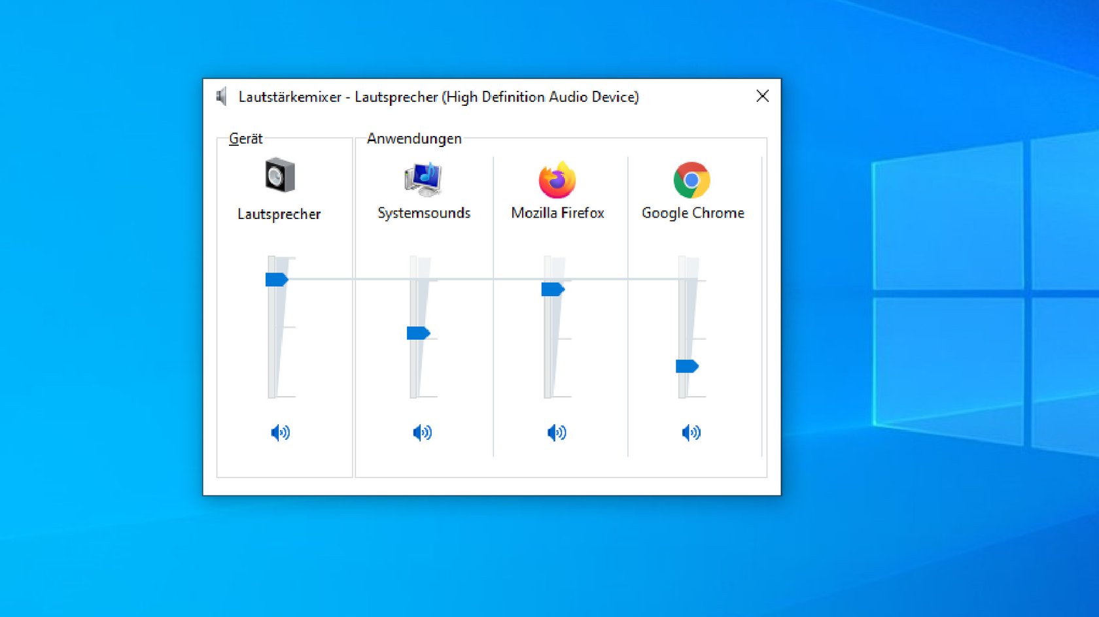This screenshot has width=1099, height=617.
Task: Click the Lautsprecher volume slider handle
Action: [276, 280]
